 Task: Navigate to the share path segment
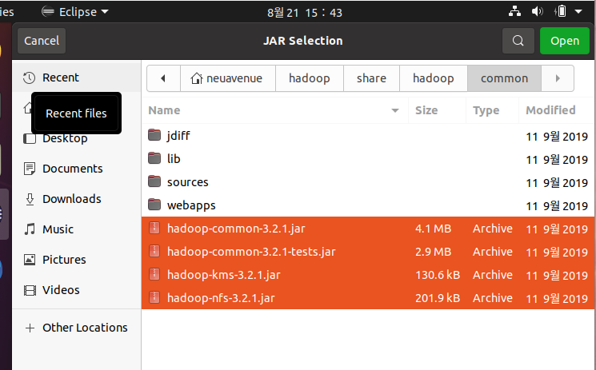coord(371,78)
